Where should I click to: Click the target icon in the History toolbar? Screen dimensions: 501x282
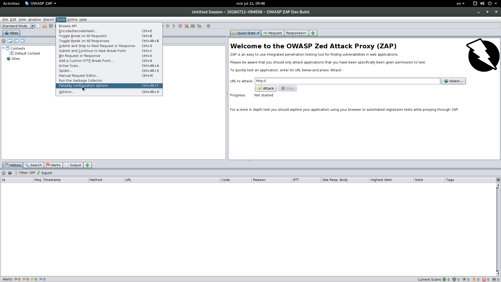[x=4, y=173]
